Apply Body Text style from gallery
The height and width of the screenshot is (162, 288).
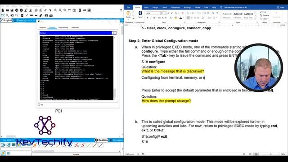pyautogui.click(x=248, y=15)
